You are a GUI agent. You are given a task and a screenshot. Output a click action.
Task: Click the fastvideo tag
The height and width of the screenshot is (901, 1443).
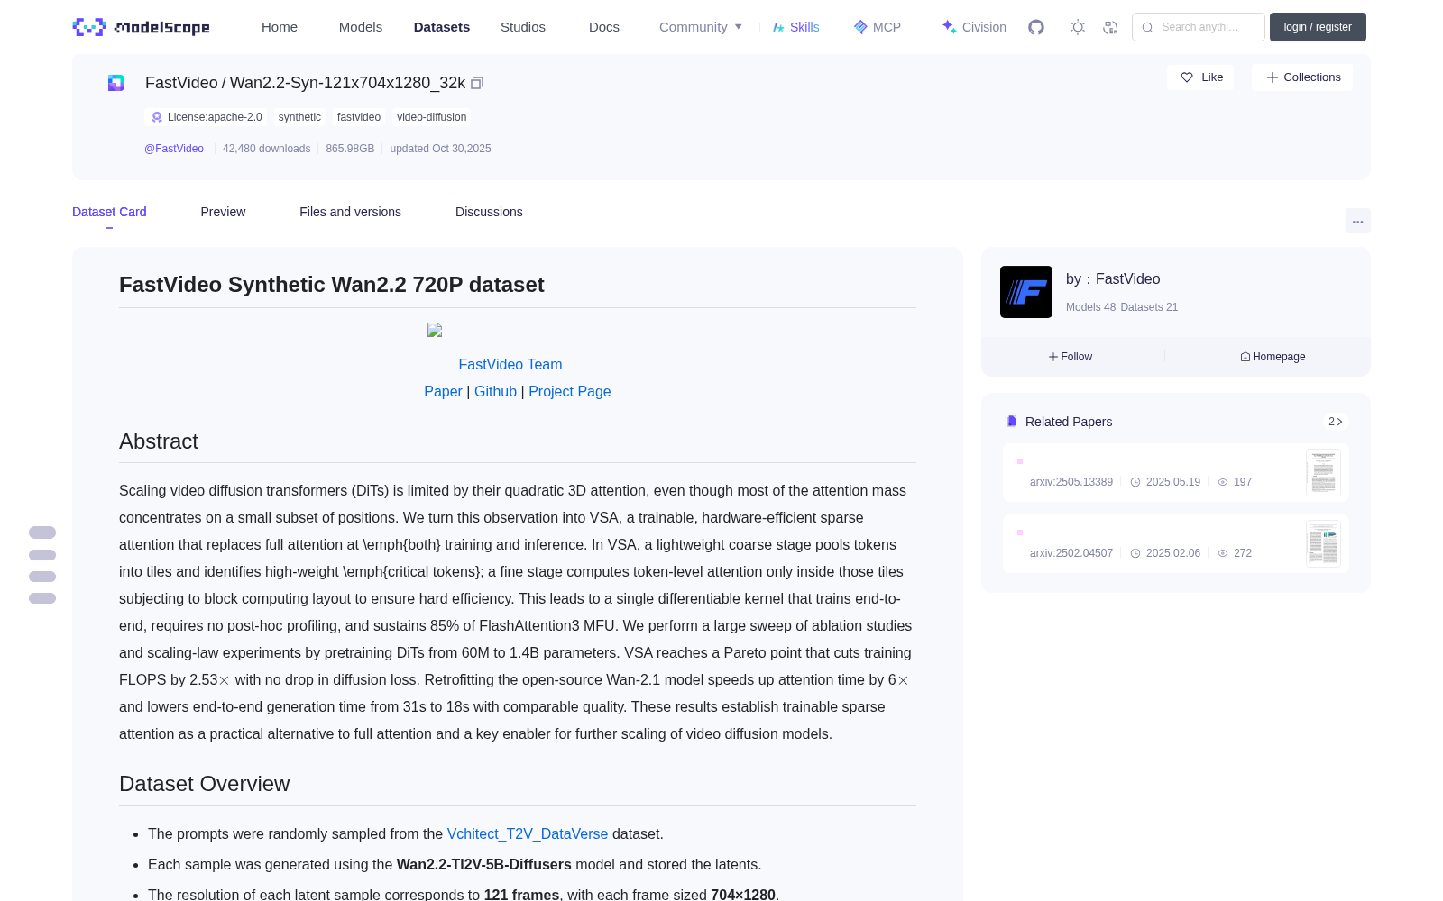pos(359,117)
